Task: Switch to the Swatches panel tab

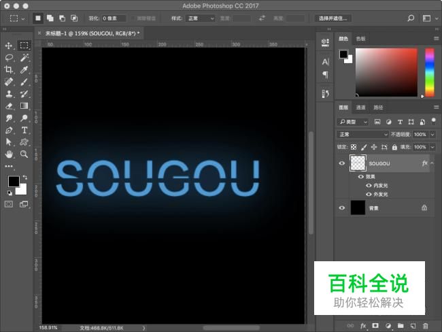Action: click(x=360, y=39)
